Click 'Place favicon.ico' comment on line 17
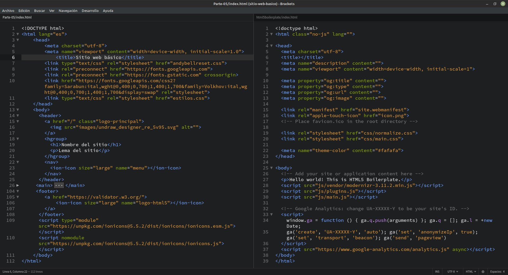508x275 pixels. tap(349, 121)
